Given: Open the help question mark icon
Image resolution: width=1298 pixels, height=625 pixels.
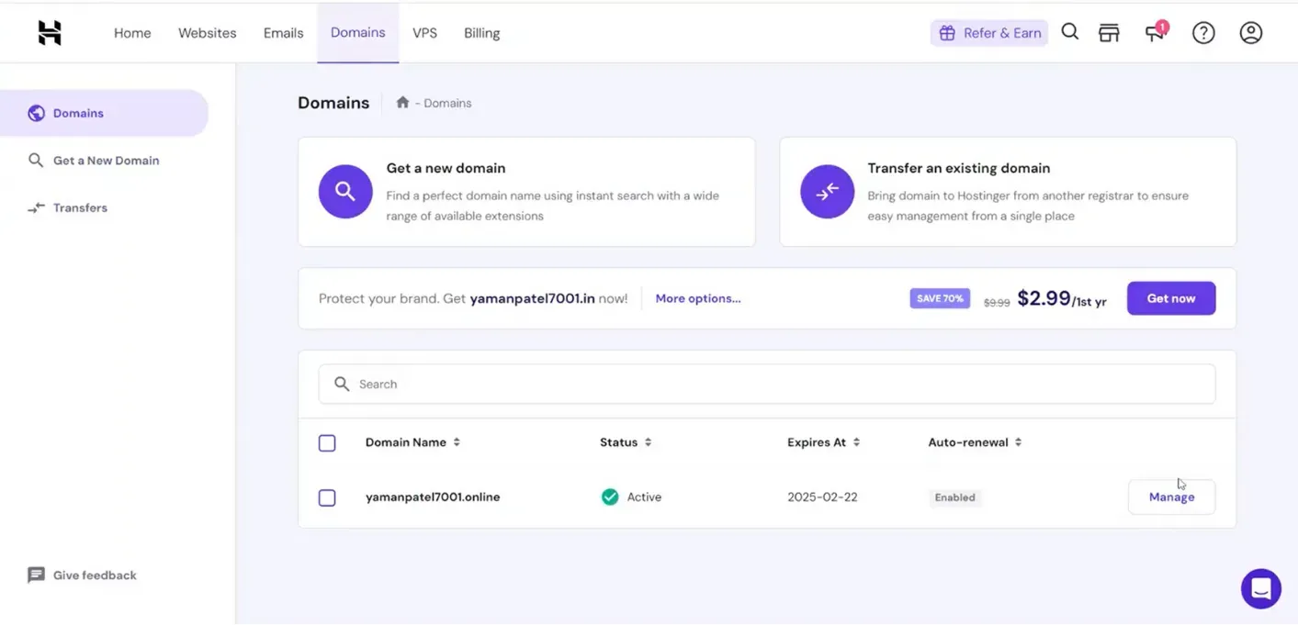Looking at the screenshot, I should coord(1203,33).
